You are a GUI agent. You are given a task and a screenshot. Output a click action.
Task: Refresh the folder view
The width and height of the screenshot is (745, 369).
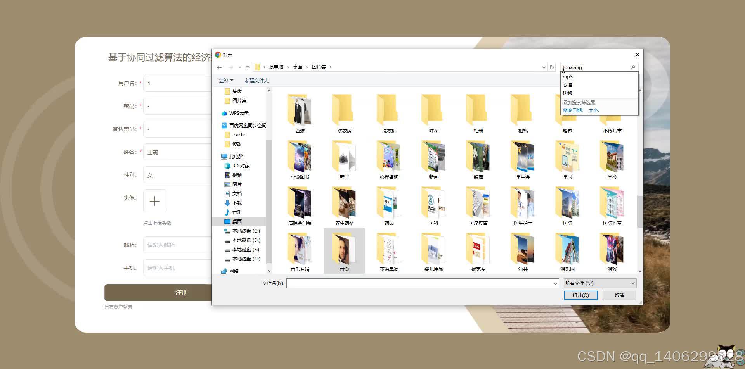552,67
